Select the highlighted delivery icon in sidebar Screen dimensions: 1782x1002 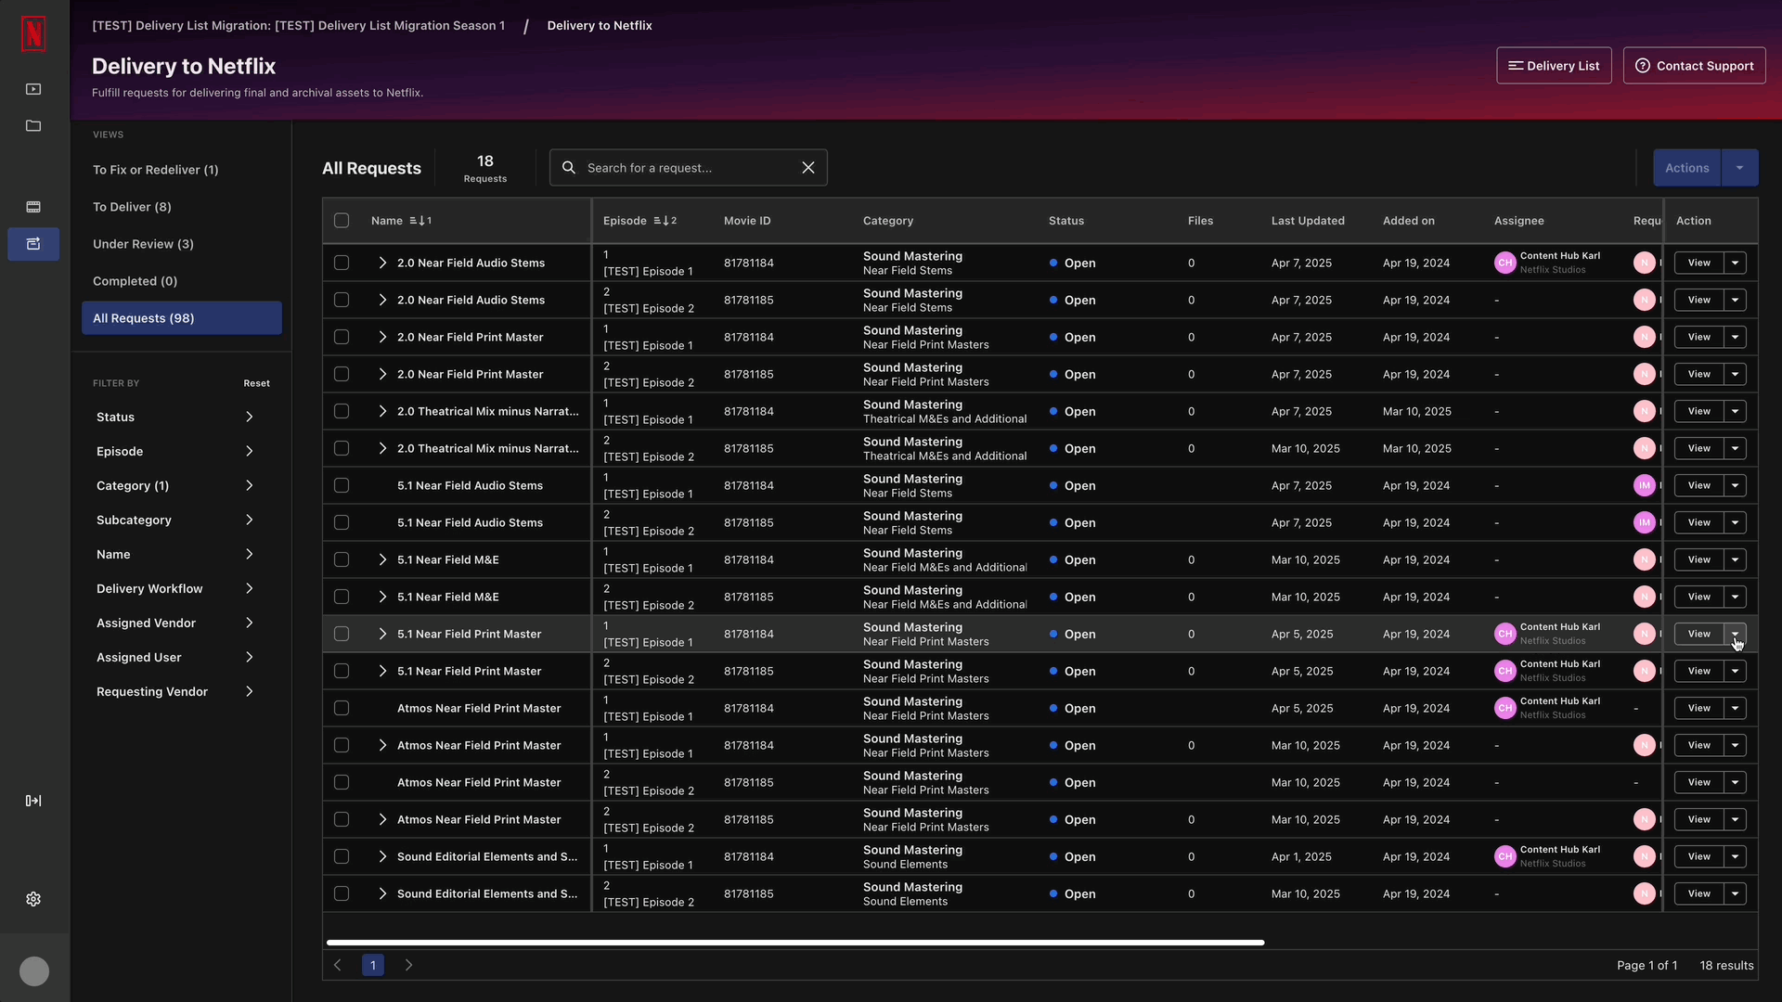pos(33,244)
